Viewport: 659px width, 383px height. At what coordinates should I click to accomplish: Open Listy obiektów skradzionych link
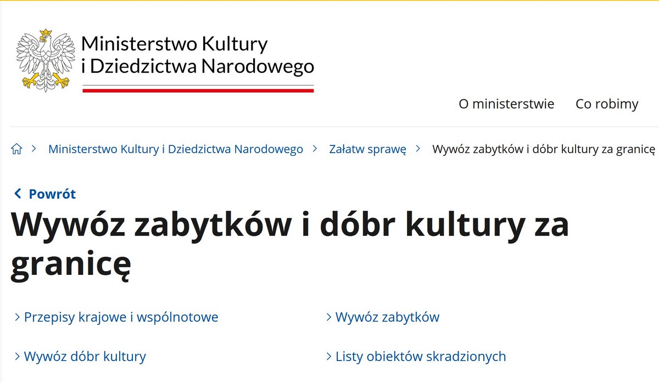[x=420, y=357]
